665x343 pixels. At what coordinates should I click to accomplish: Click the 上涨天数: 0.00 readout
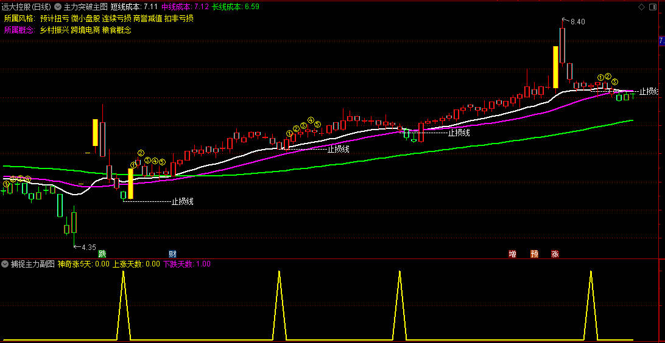pyautogui.click(x=136, y=264)
